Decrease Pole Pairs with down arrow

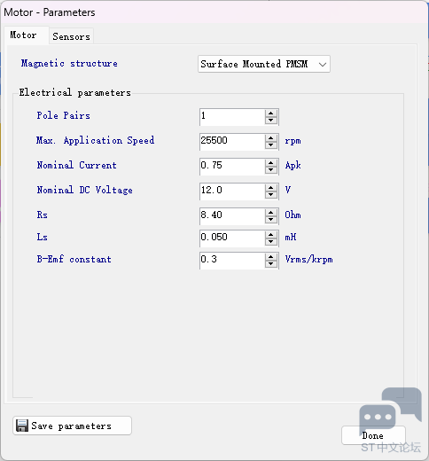click(270, 121)
